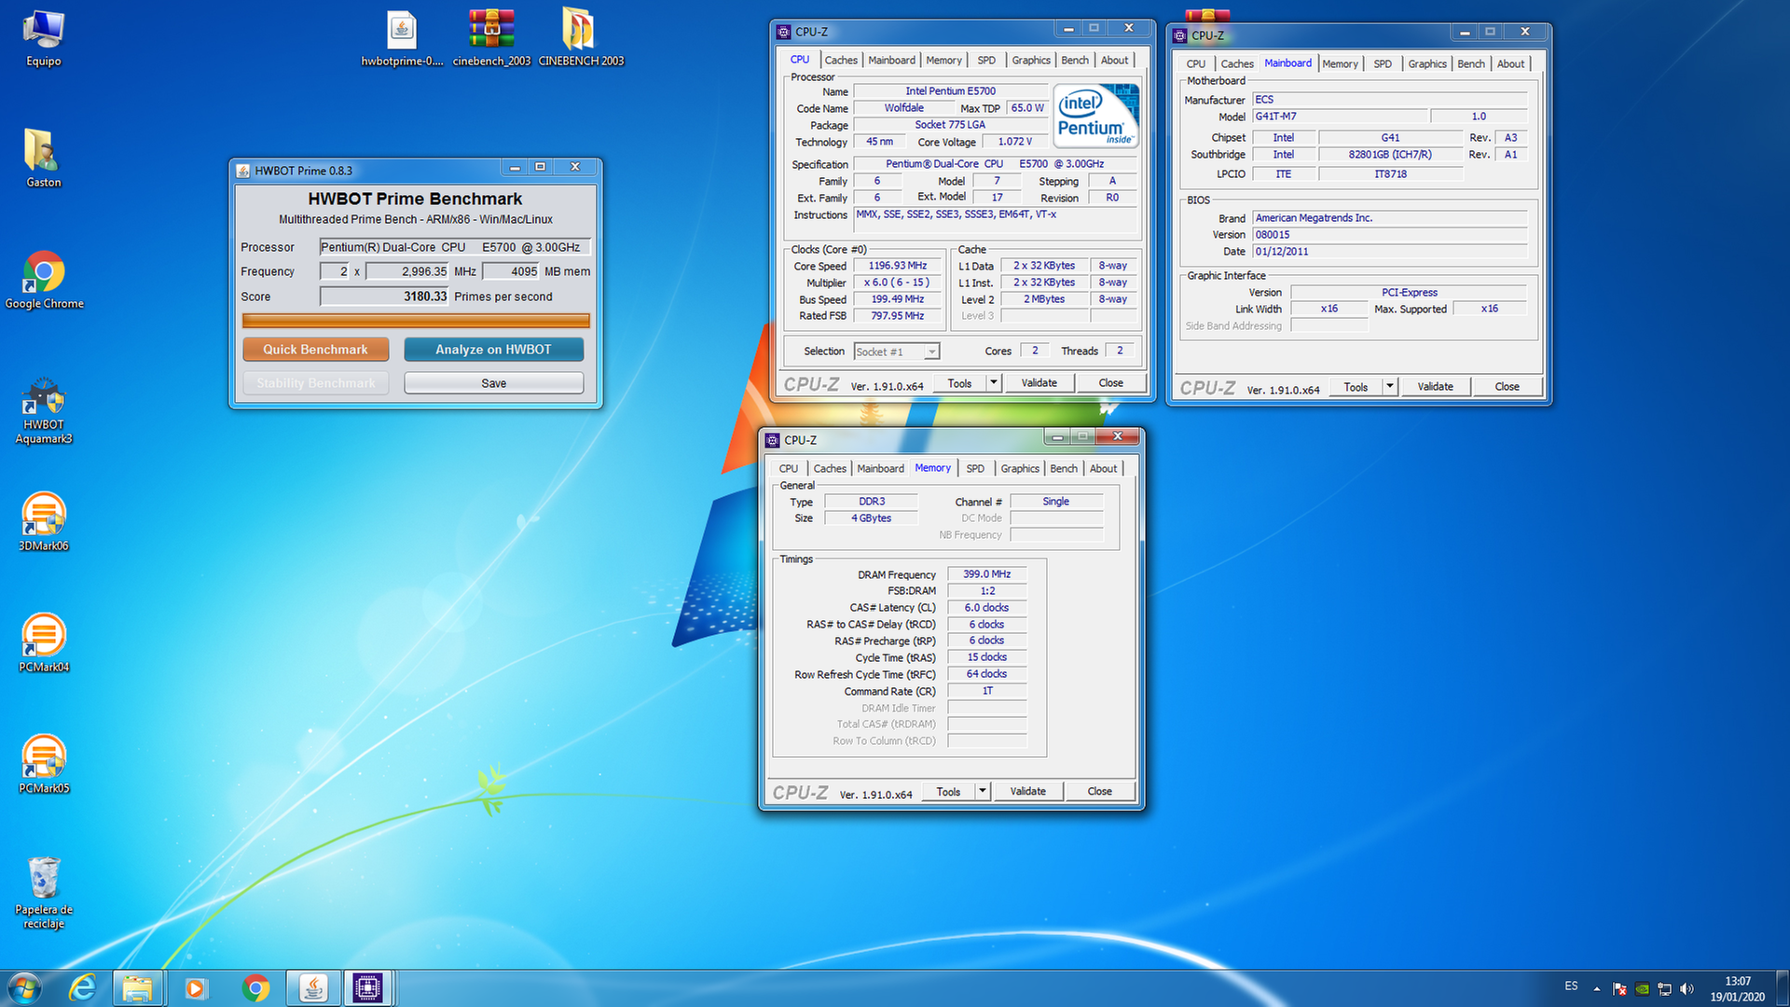Switch to CPU-Z taskbar item
1790x1007 pixels.
tap(368, 988)
